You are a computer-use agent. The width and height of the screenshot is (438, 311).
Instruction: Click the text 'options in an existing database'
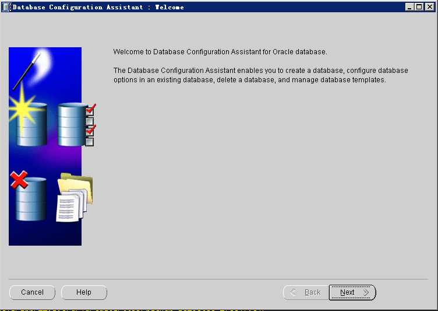pyautogui.click(x=164, y=80)
